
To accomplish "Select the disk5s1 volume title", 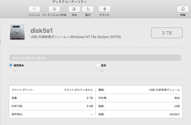I will coord(41,31).
